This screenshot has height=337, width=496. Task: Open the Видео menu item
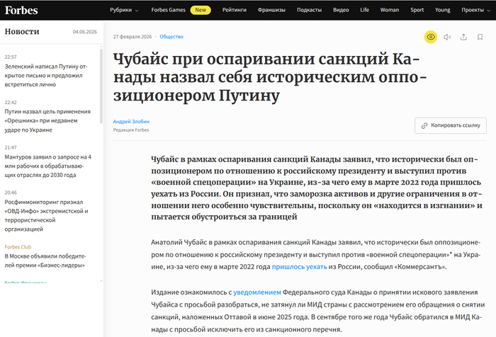click(341, 10)
